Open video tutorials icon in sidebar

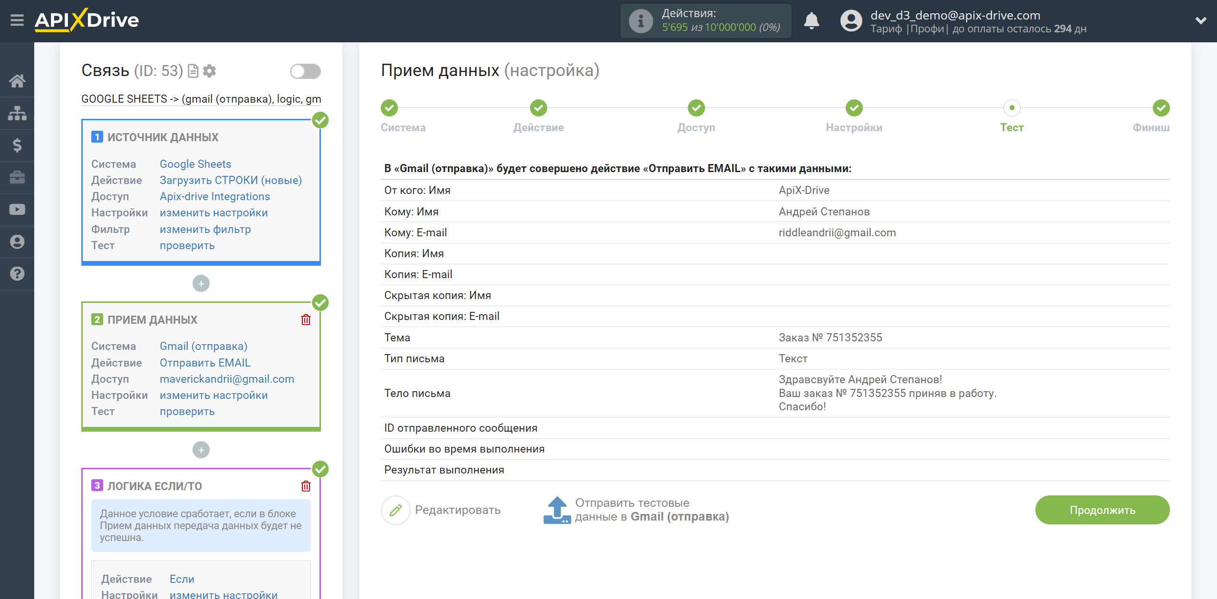click(x=17, y=209)
